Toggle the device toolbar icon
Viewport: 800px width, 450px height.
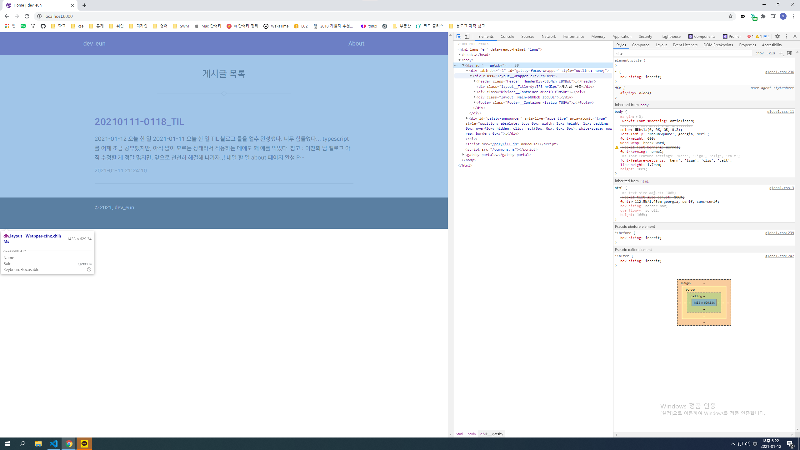pos(467,36)
